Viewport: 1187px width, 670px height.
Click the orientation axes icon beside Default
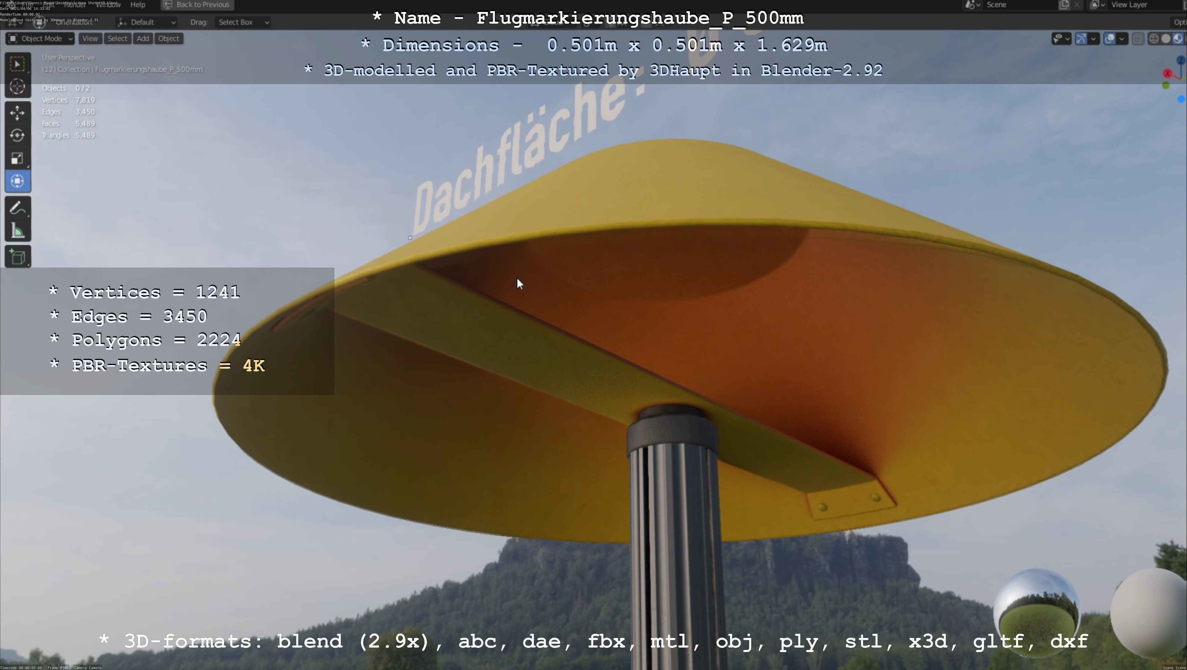pos(122,22)
